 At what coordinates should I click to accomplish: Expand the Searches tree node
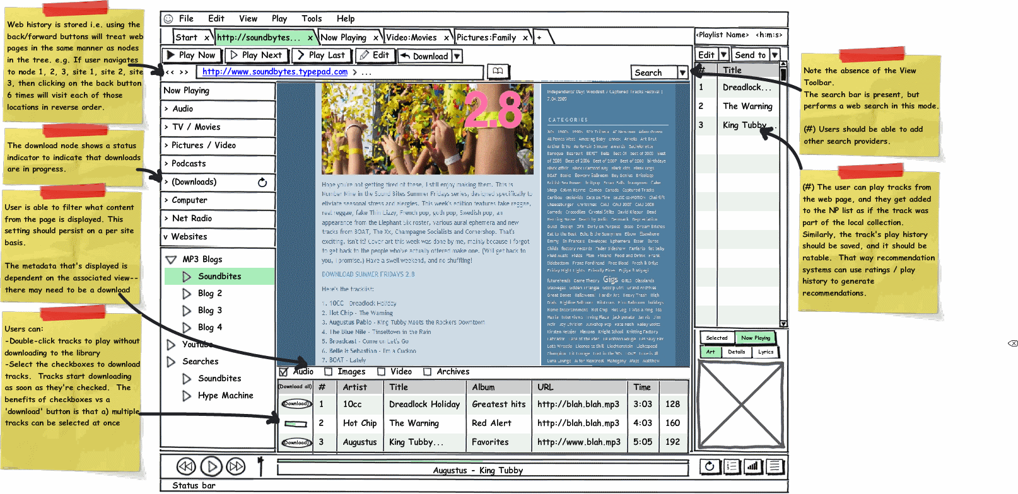tap(171, 362)
